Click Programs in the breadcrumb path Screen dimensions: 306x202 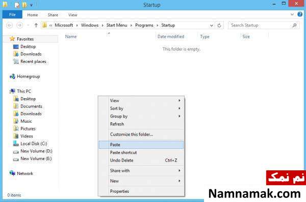[x=144, y=25]
